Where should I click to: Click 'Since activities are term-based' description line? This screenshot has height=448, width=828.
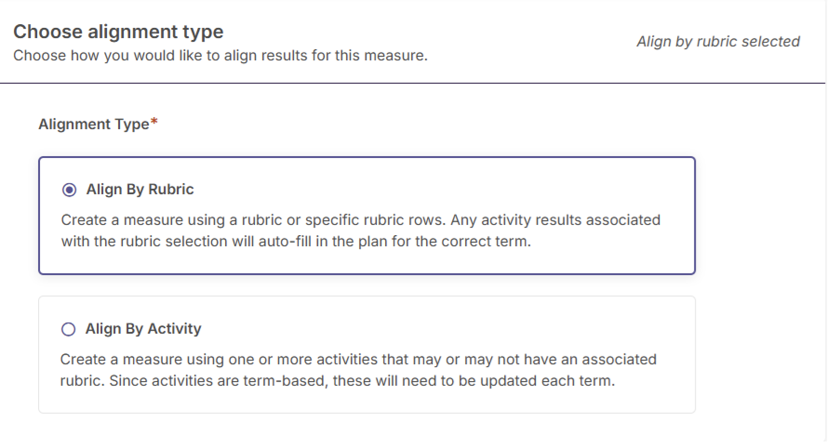click(x=337, y=381)
